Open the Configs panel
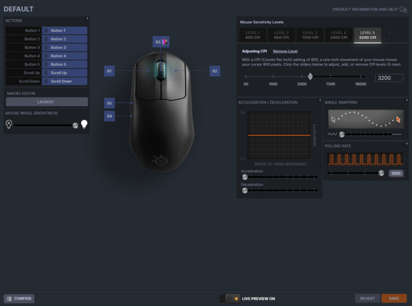 point(19,299)
